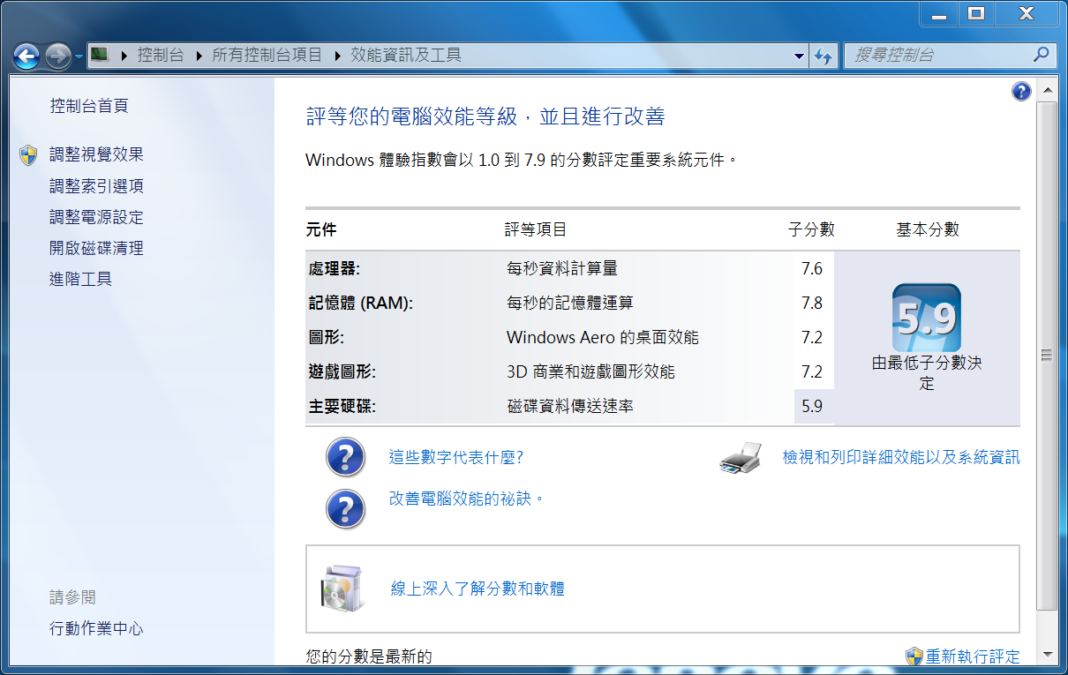1068x675 pixels.
Task: Click the Forward navigation arrow button
Action: (58, 56)
